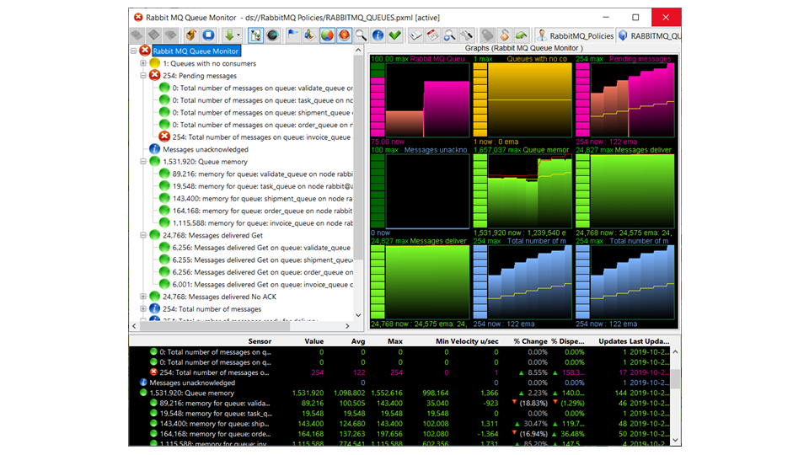The image size is (809, 455).
Task: Select 254 invoice_queue total messages tree row
Action: click(x=261, y=137)
